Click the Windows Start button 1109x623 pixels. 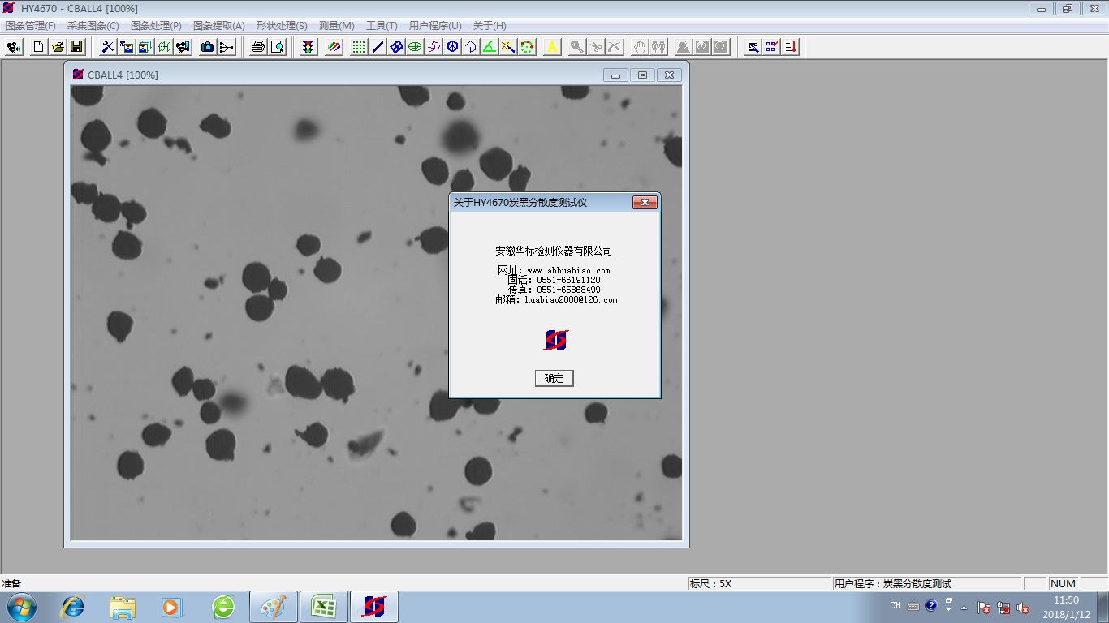coord(20,607)
